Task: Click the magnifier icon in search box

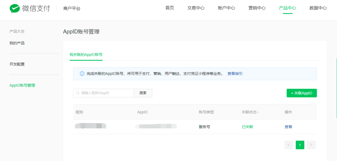Action: [x=78, y=93]
